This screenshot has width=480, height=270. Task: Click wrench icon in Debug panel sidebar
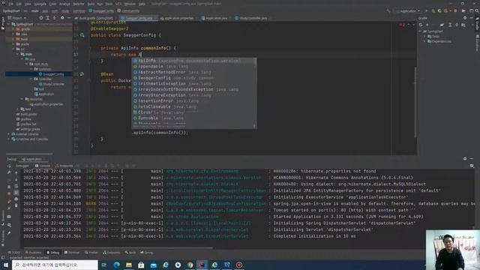[x=9, y=172]
